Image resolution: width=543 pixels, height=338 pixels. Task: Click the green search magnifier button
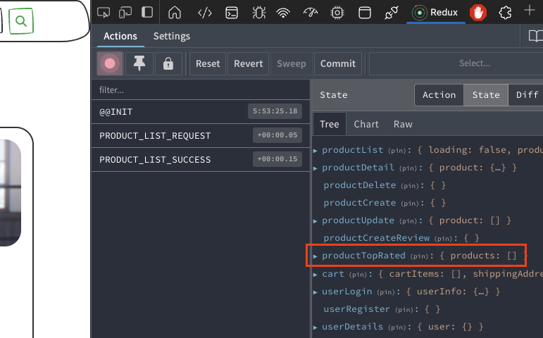tap(21, 21)
